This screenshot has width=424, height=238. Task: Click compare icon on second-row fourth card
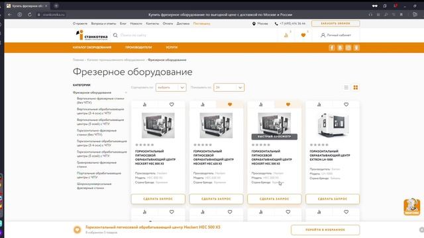(x=319, y=212)
